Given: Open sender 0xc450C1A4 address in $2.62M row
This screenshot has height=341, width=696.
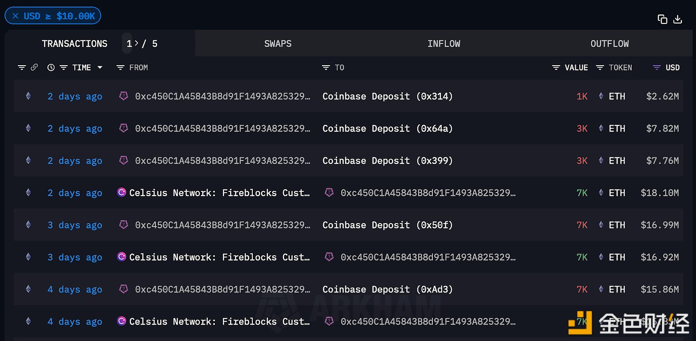Looking at the screenshot, I should click(x=223, y=96).
